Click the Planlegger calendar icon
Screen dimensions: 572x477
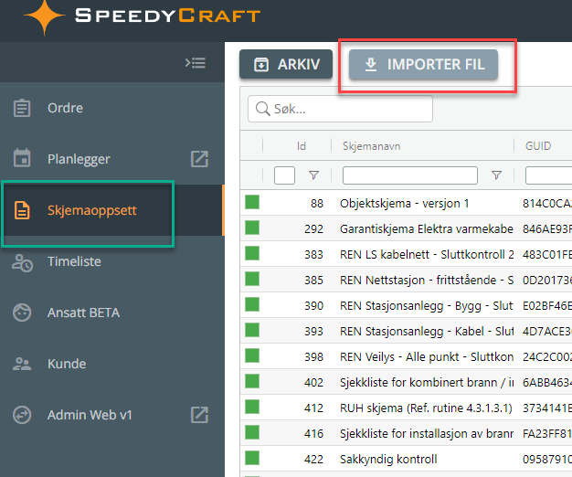[x=22, y=158]
